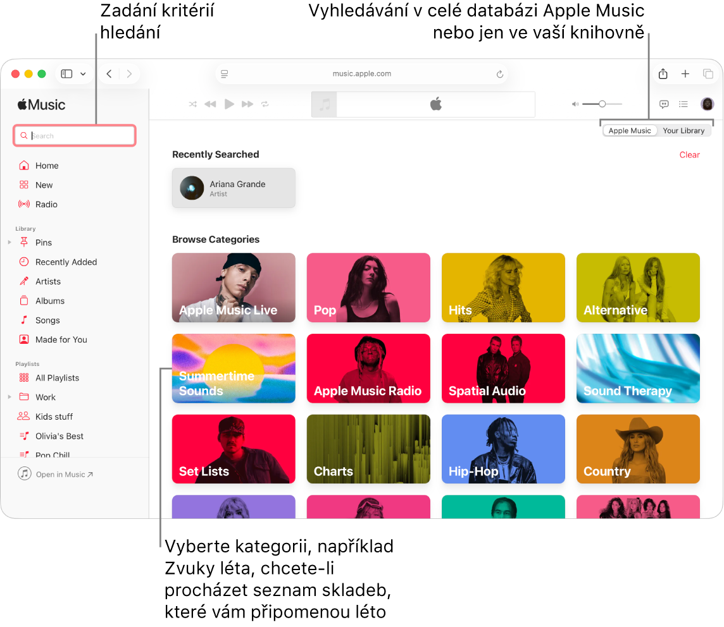Expand the Pins item in Library

9,242
